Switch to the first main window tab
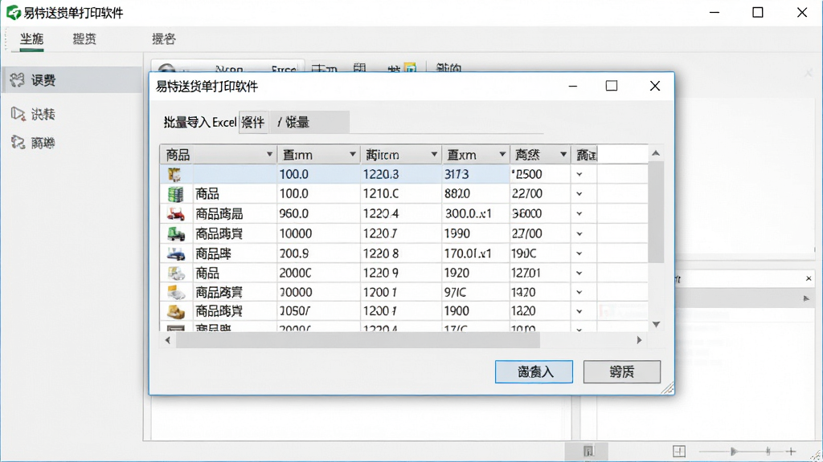This screenshot has width=823, height=462. point(31,38)
